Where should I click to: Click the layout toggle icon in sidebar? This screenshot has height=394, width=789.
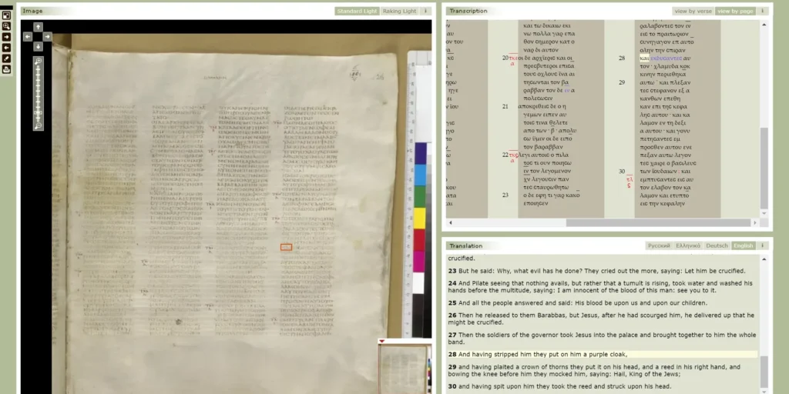6,15
